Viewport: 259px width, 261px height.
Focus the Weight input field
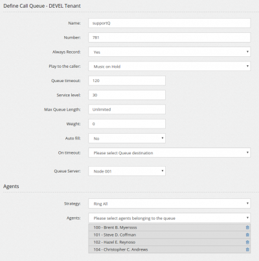pos(127,124)
